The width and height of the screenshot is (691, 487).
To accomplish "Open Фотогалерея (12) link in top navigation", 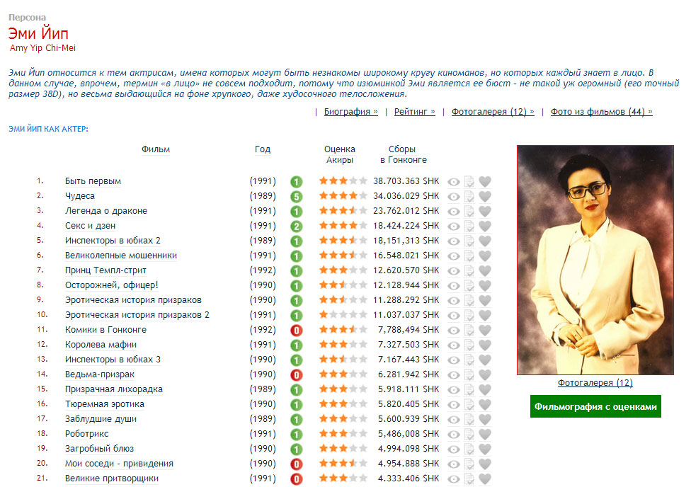I will coord(493,112).
